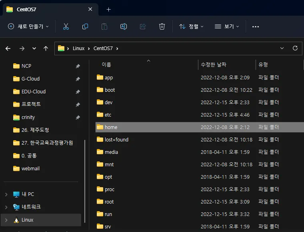Open a new tab with plus button

coord(108,9)
